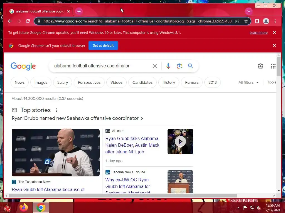
Task: Click the Chrome taskbar icon
Action: 41,207
